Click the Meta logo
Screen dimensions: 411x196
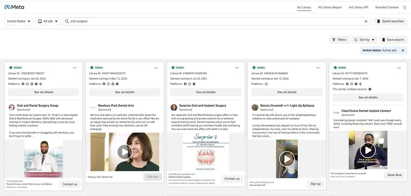point(14,7)
